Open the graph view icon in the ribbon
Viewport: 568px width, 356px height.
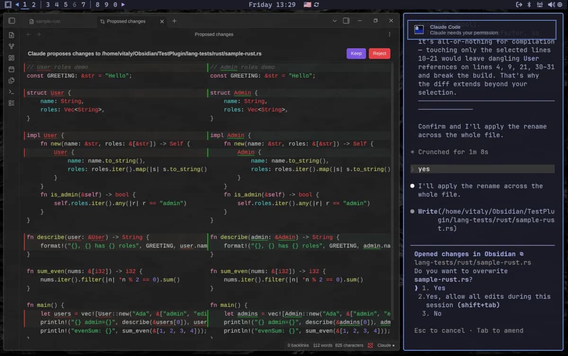click(x=11, y=46)
